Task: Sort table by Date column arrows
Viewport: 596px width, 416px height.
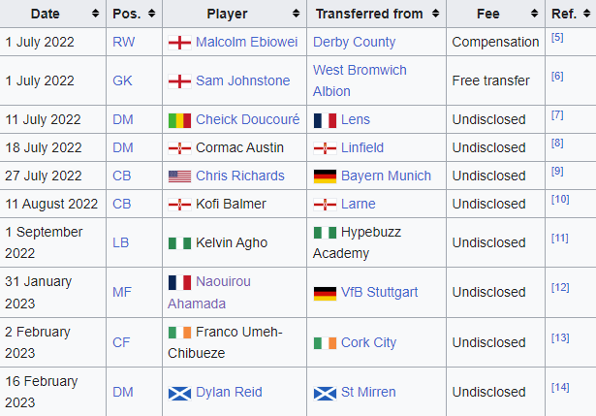Action: (x=95, y=14)
